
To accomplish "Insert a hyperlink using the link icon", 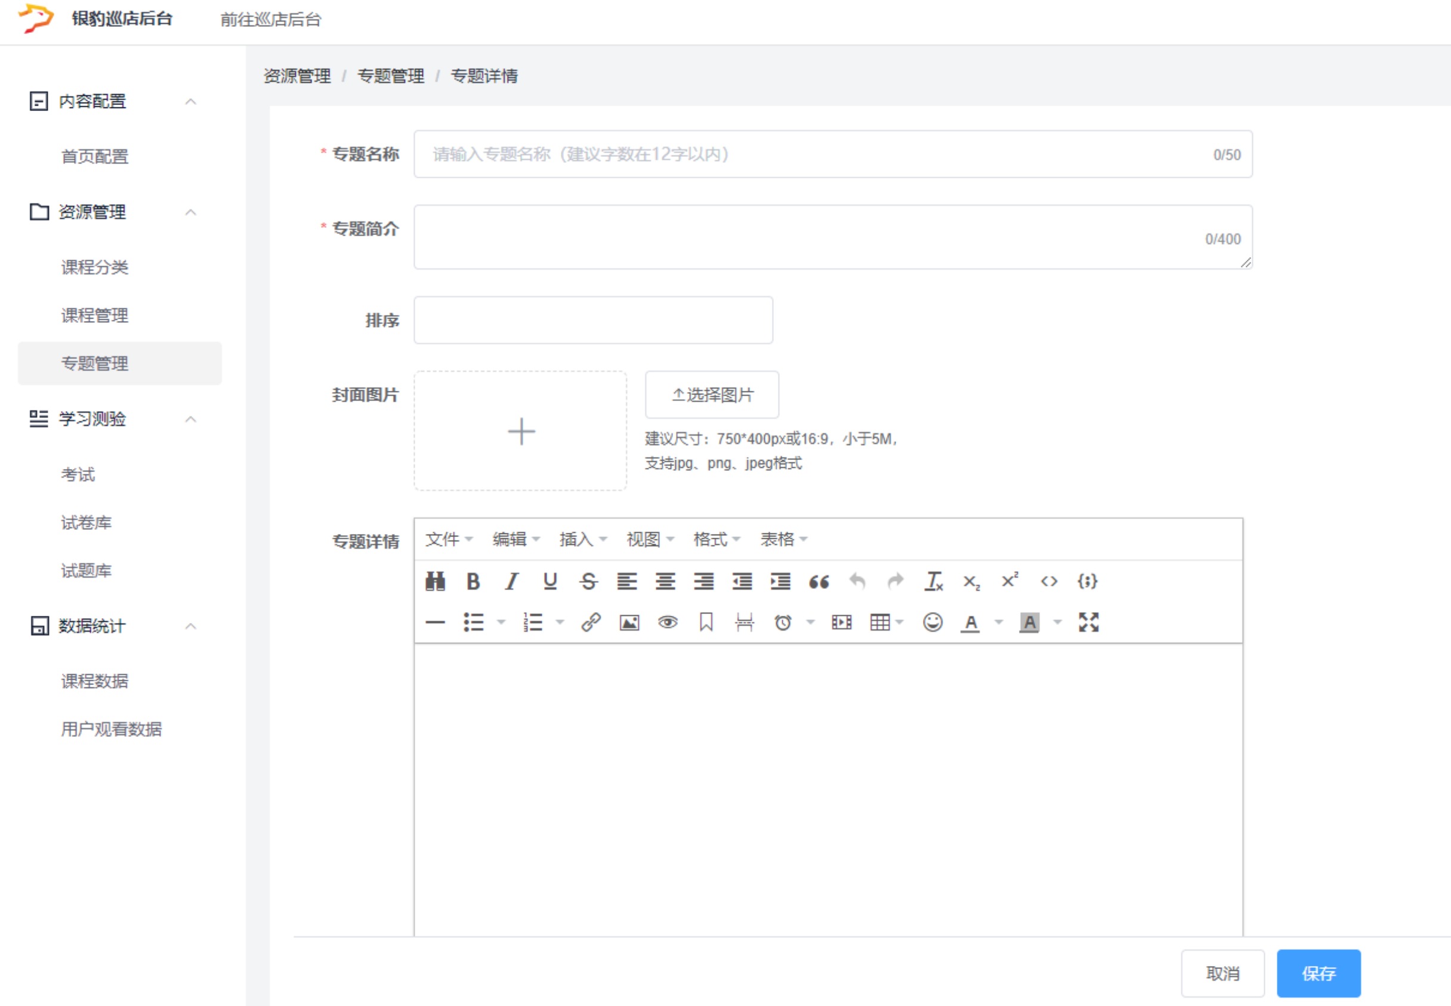I will pos(591,623).
